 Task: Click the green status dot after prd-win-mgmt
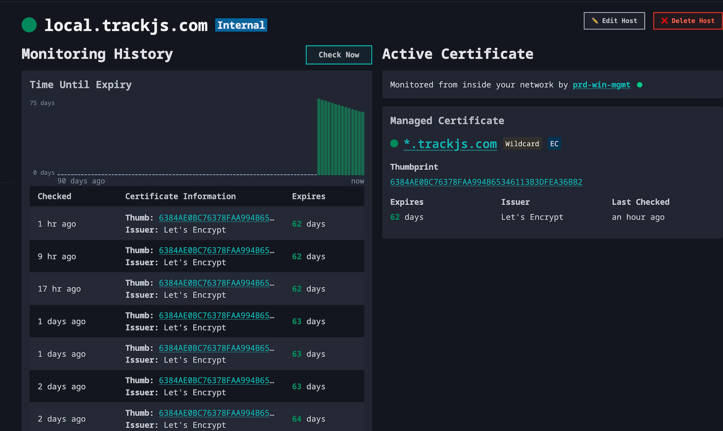pos(640,85)
